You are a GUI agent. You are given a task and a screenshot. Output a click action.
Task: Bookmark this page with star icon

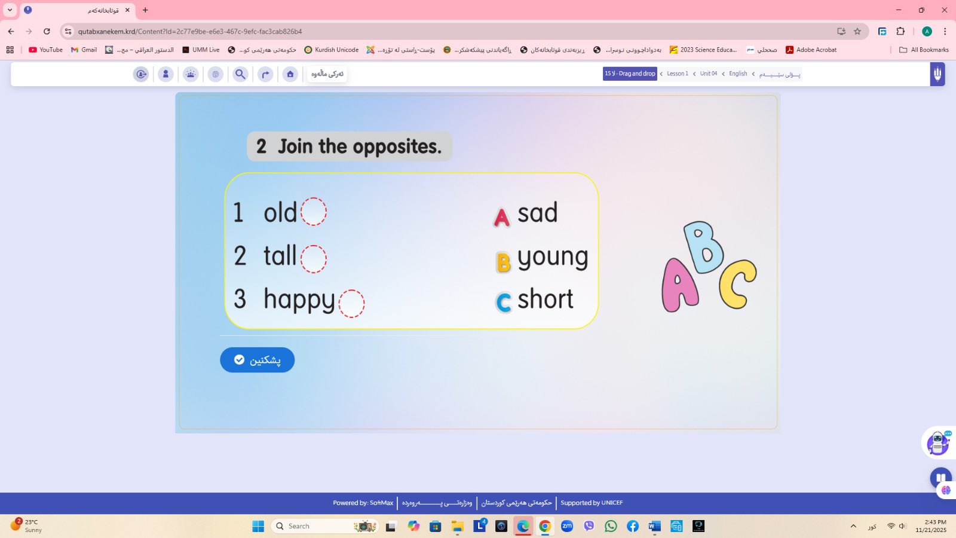pyautogui.click(x=857, y=31)
